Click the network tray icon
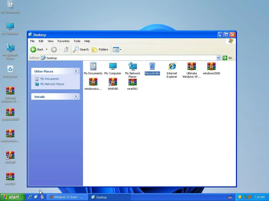This screenshot has height=201, width=269. (x=245, y=197)
